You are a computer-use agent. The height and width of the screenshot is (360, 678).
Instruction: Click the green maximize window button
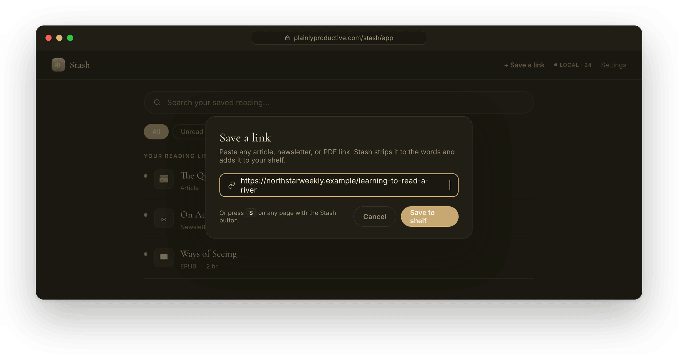coord(70,38)
